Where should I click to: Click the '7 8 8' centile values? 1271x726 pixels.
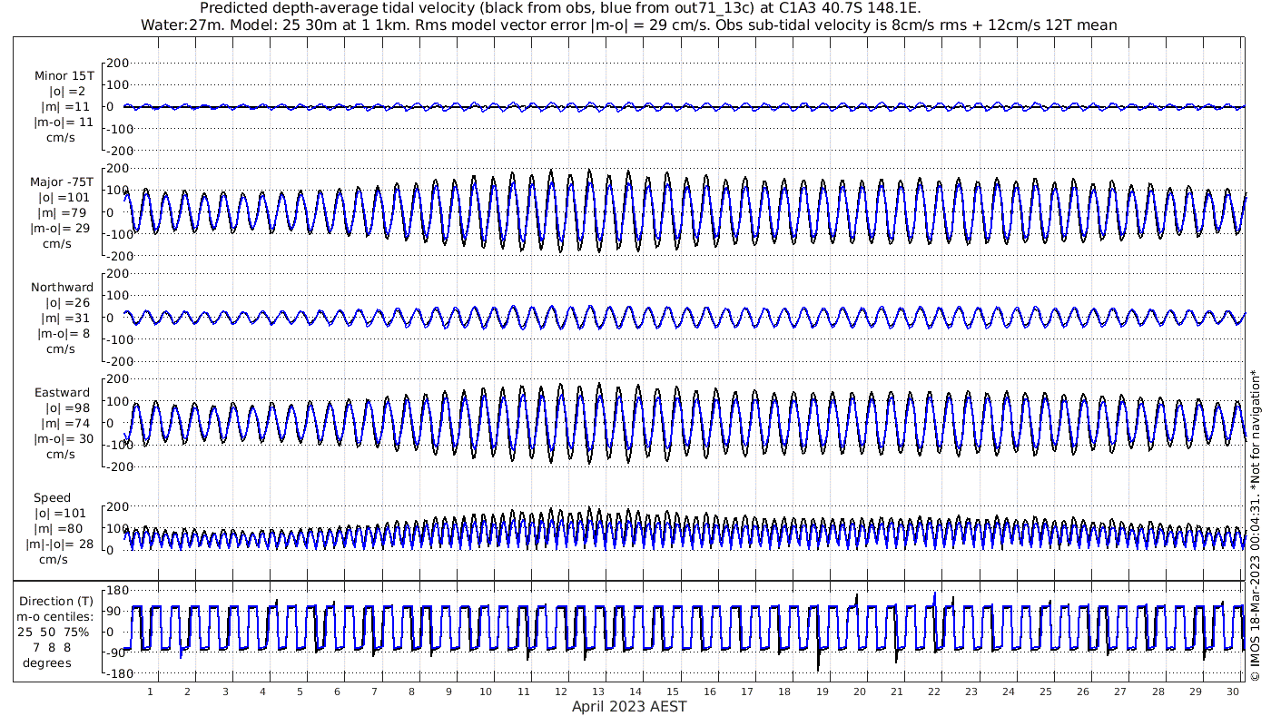[x=52, y=648]
